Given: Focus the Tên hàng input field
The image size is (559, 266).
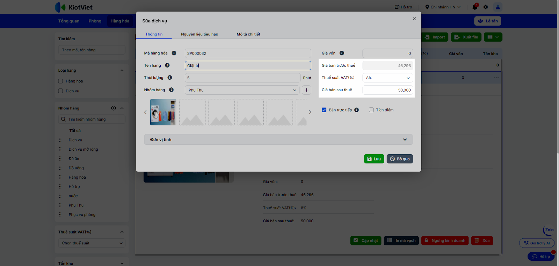Looking at the screenshot, I should tap(248, 65).
